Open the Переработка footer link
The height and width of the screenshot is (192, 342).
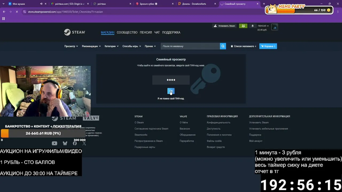[x=187, y=141]
